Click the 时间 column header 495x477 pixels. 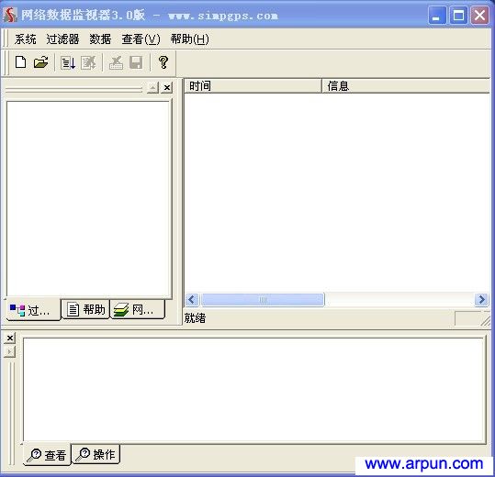(x=253, y=85)
